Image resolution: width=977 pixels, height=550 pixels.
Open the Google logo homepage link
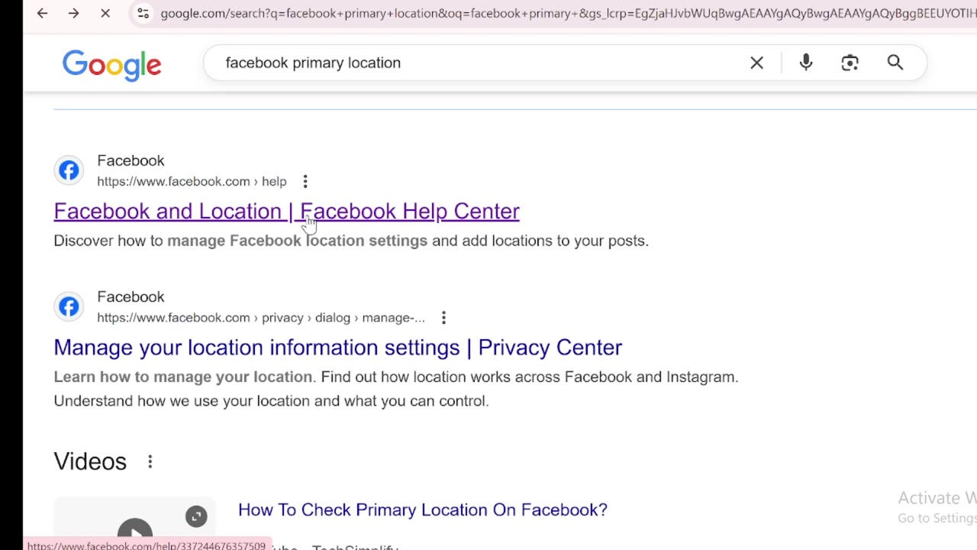pyautogui.click(x=112, y=65)
